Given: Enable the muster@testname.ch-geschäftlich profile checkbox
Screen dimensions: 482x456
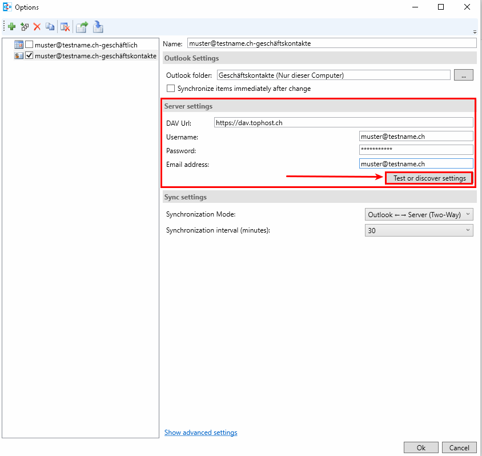Looking at the screenshot, I should point(29,45).
